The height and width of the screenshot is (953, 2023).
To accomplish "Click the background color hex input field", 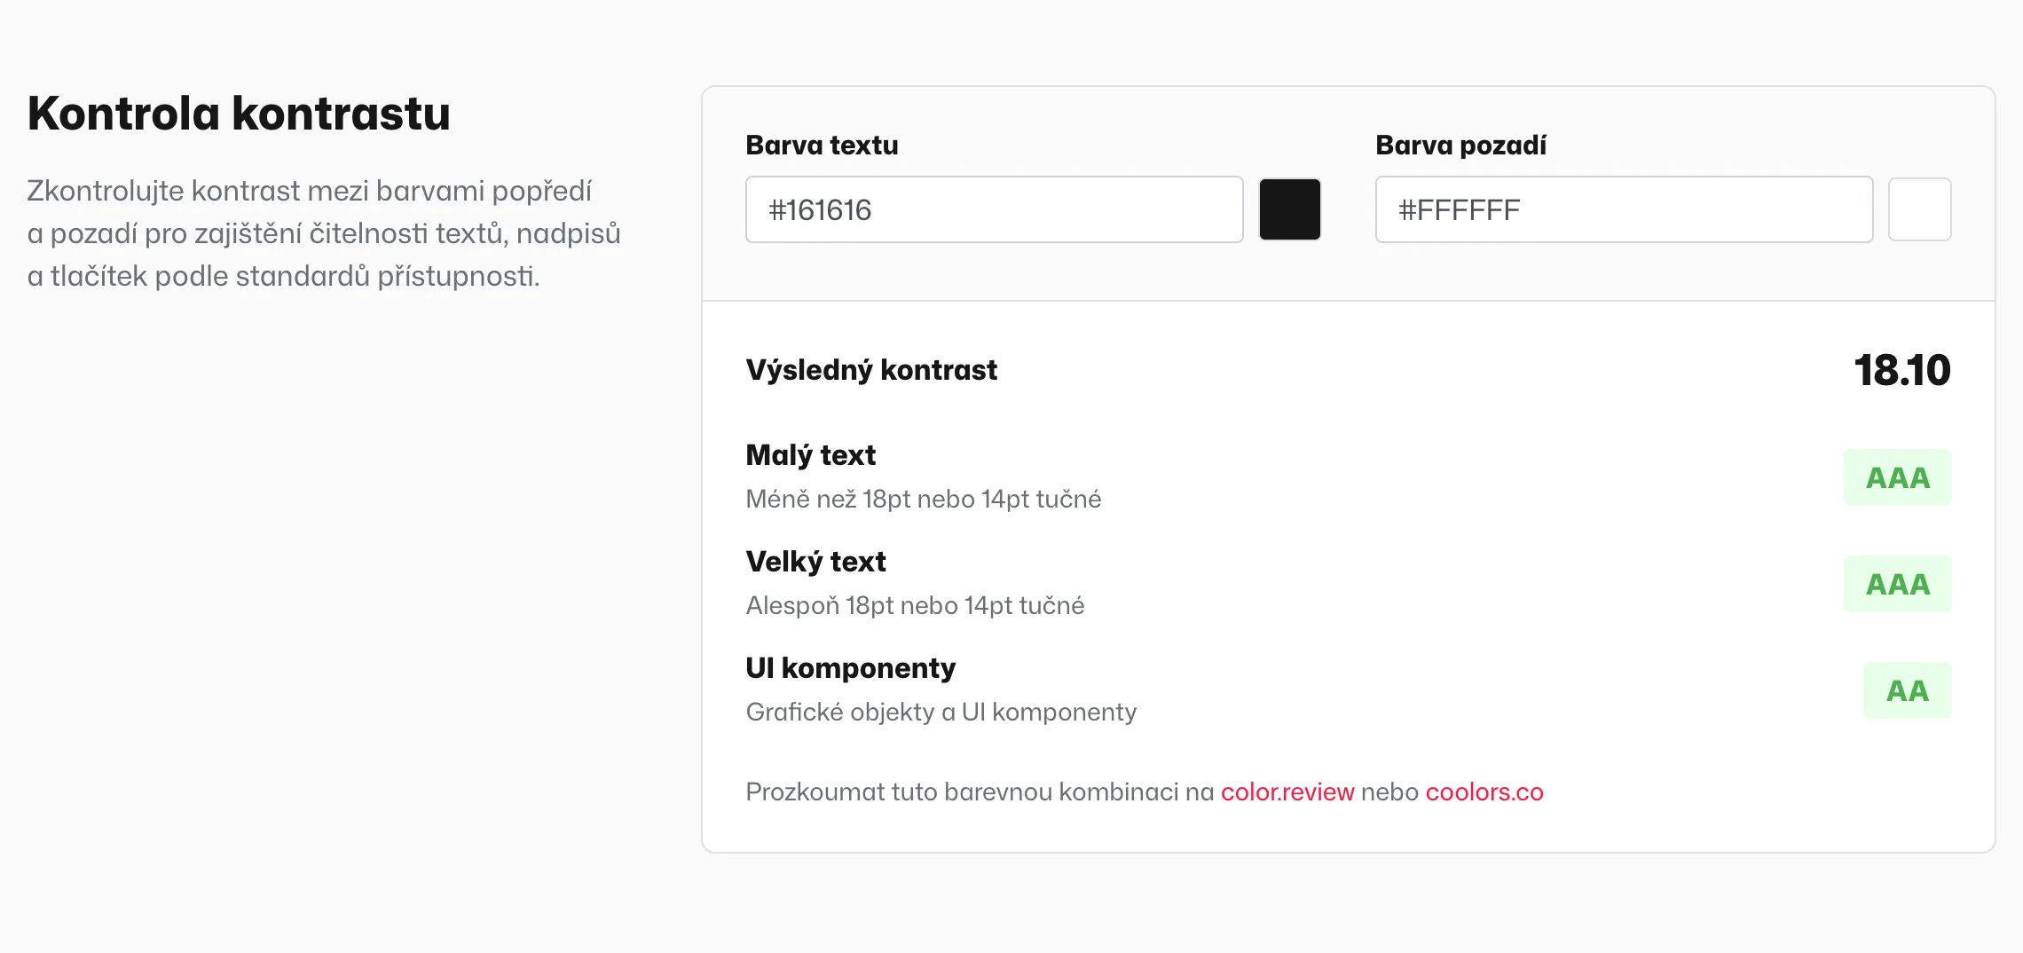I will click(1624, 209).
